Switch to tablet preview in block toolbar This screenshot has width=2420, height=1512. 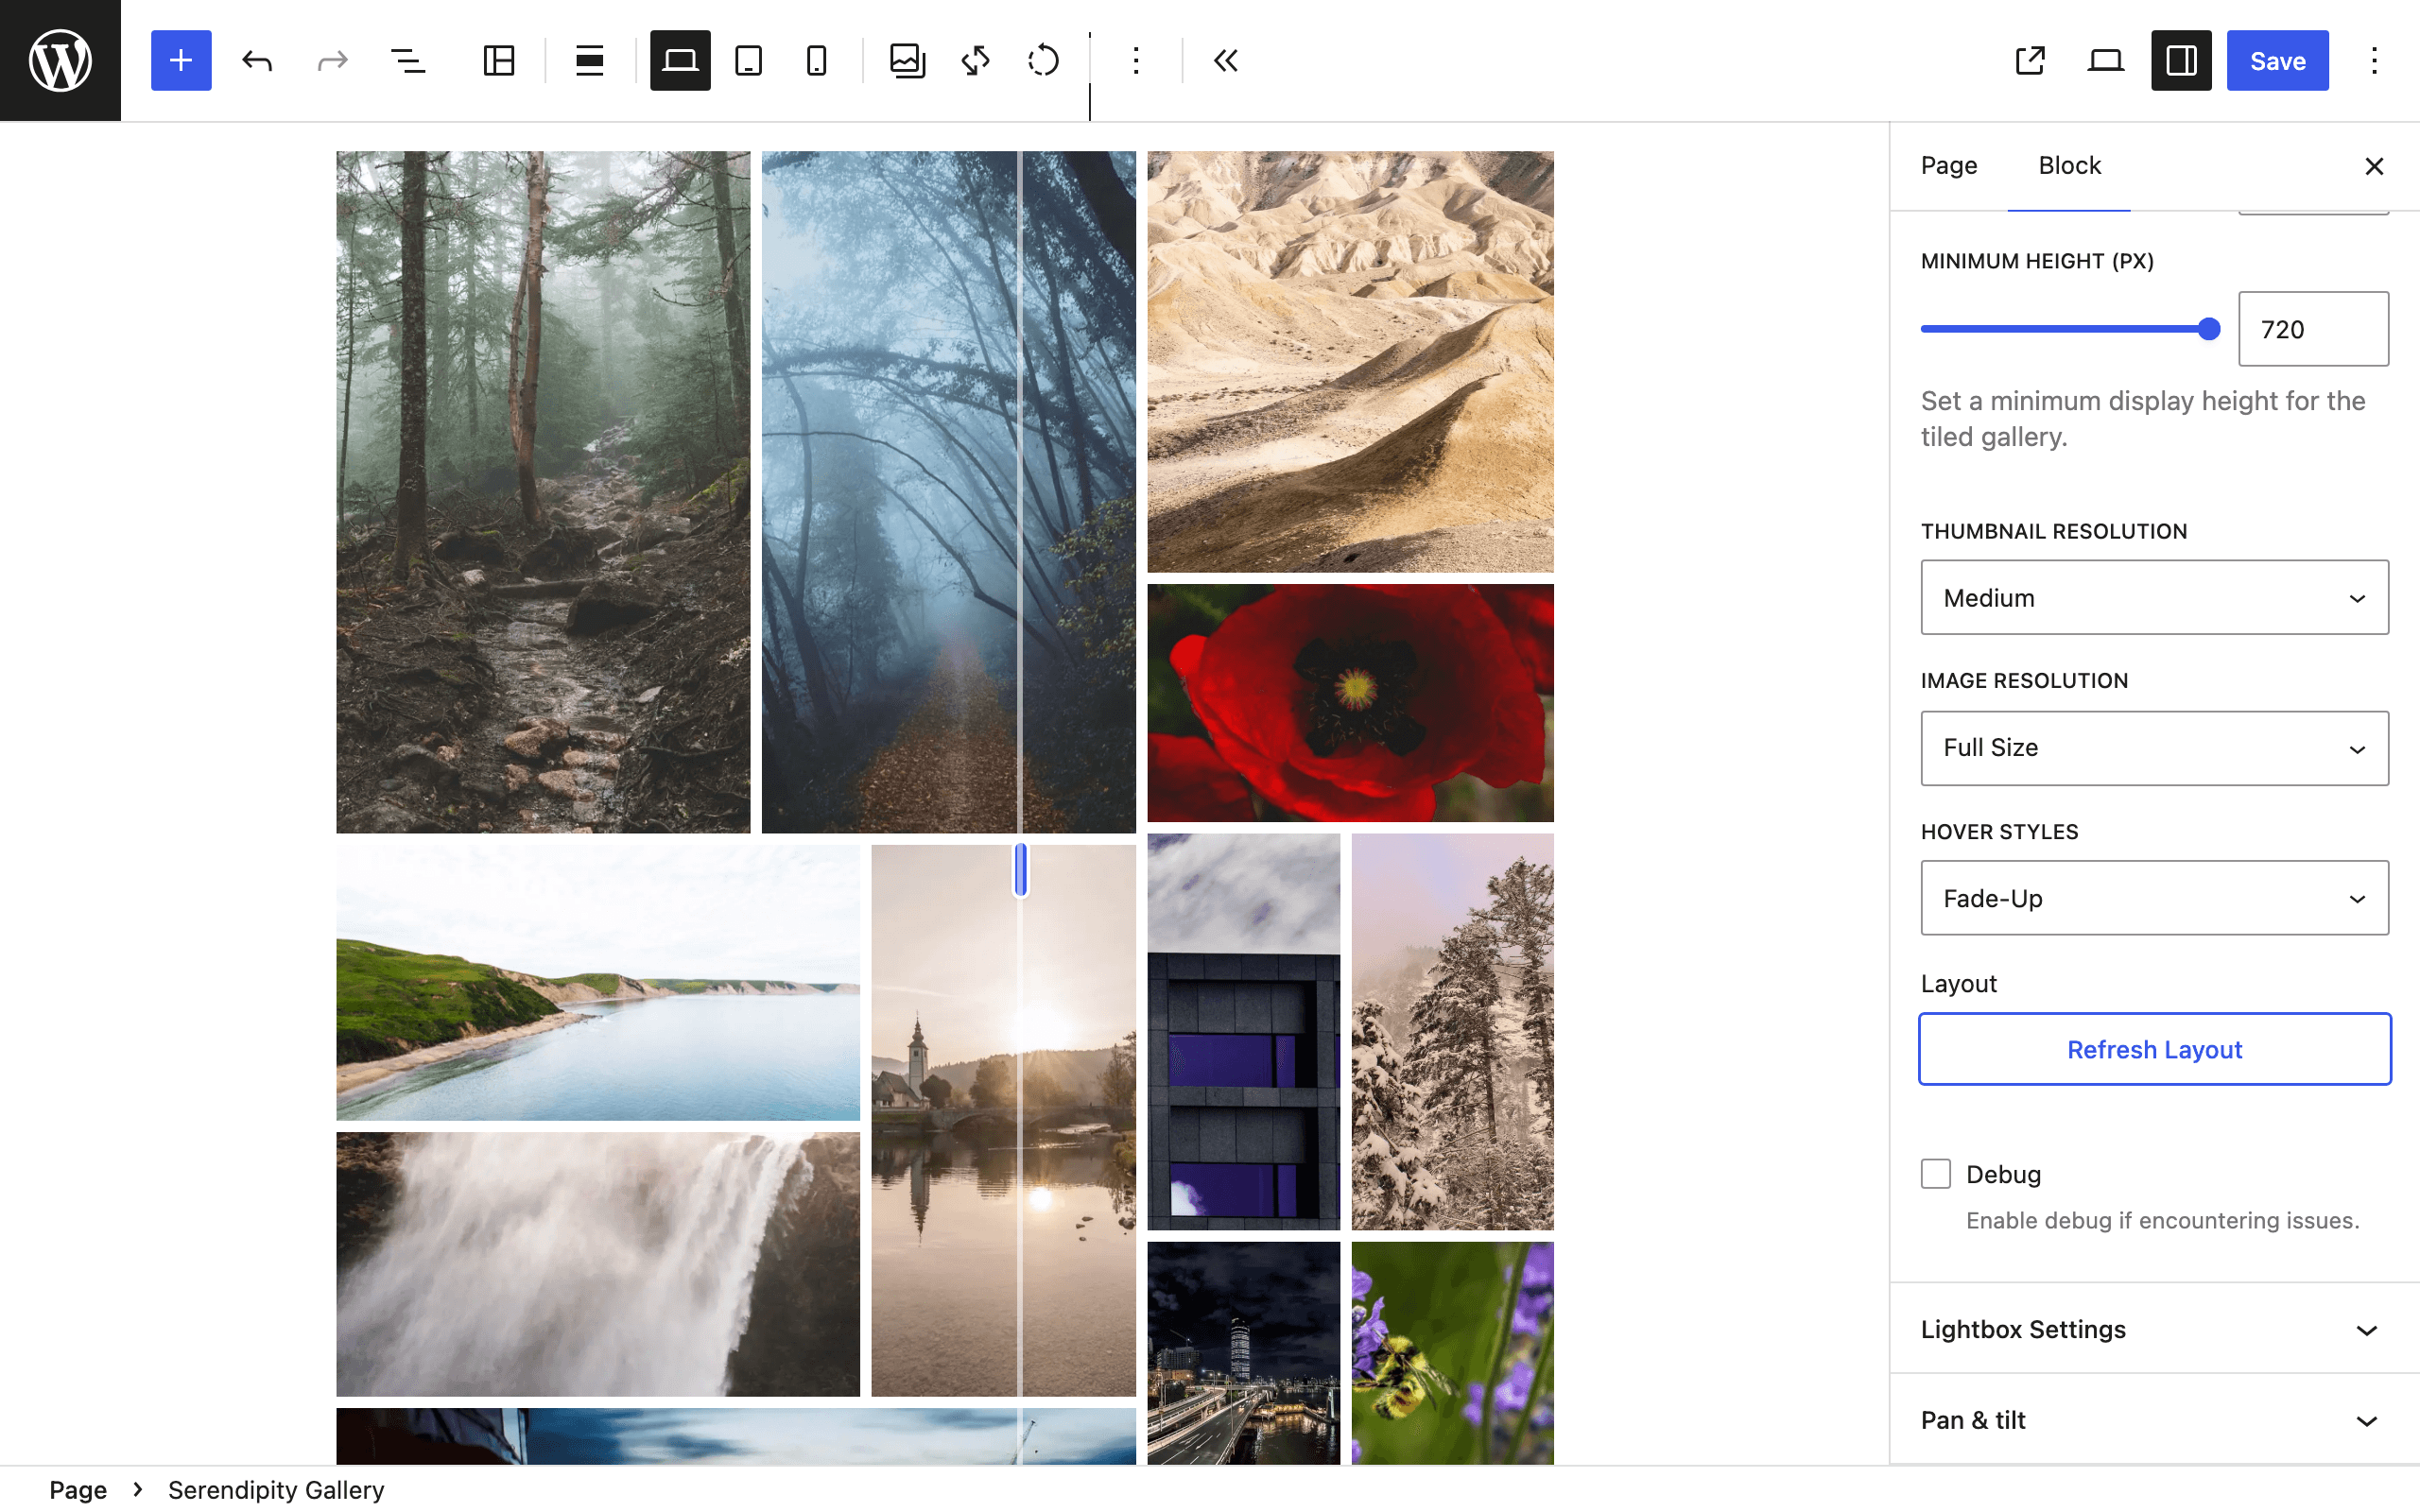[748, 60]
